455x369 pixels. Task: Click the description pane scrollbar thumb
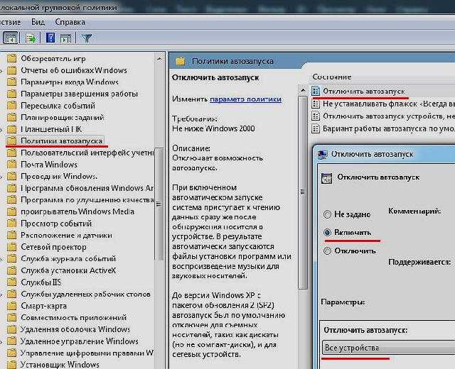pyautogui.click(x=303, y=192)
